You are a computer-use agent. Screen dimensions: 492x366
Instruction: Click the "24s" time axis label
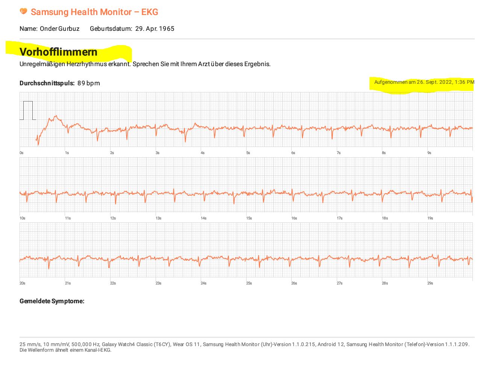click(203, 283)
